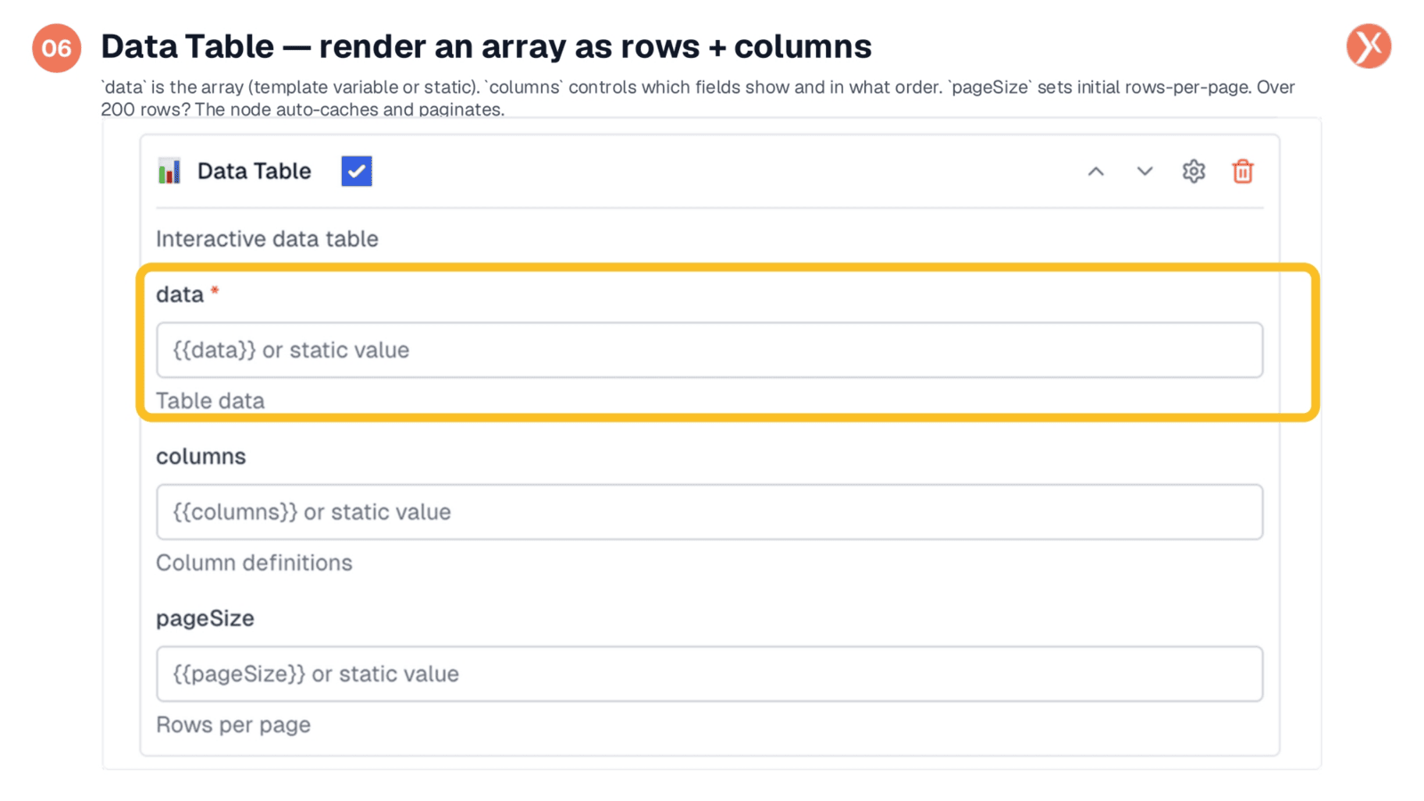Click the 'Table data' helper text
This screenshot has height=801, width=1424.
[x=210, y=400]
